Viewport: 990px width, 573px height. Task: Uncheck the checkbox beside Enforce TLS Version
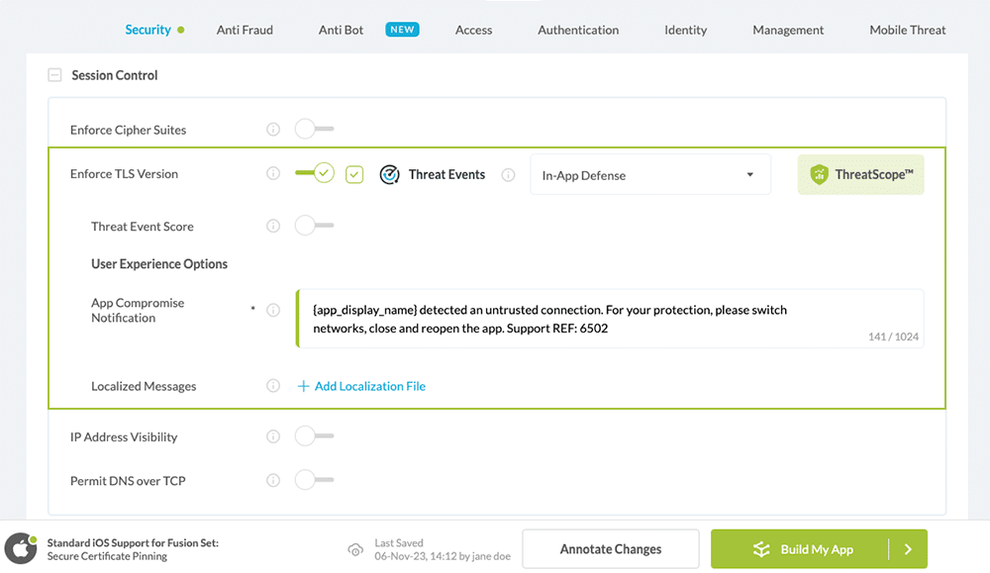(x=354, y=173)
